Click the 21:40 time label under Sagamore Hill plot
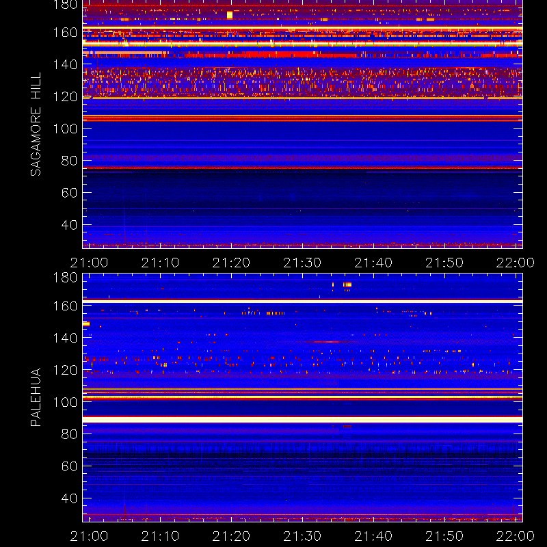This screenshot has width=547, height=547. [373, 263]
